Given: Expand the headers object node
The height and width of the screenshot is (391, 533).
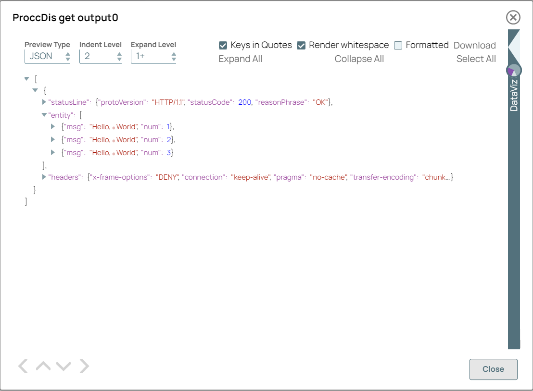Looking at the screenshot, I should click(44, 177).
